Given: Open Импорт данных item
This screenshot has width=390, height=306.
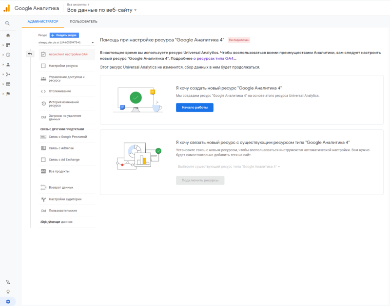Looking at the screenshot, I should point(67,222).
